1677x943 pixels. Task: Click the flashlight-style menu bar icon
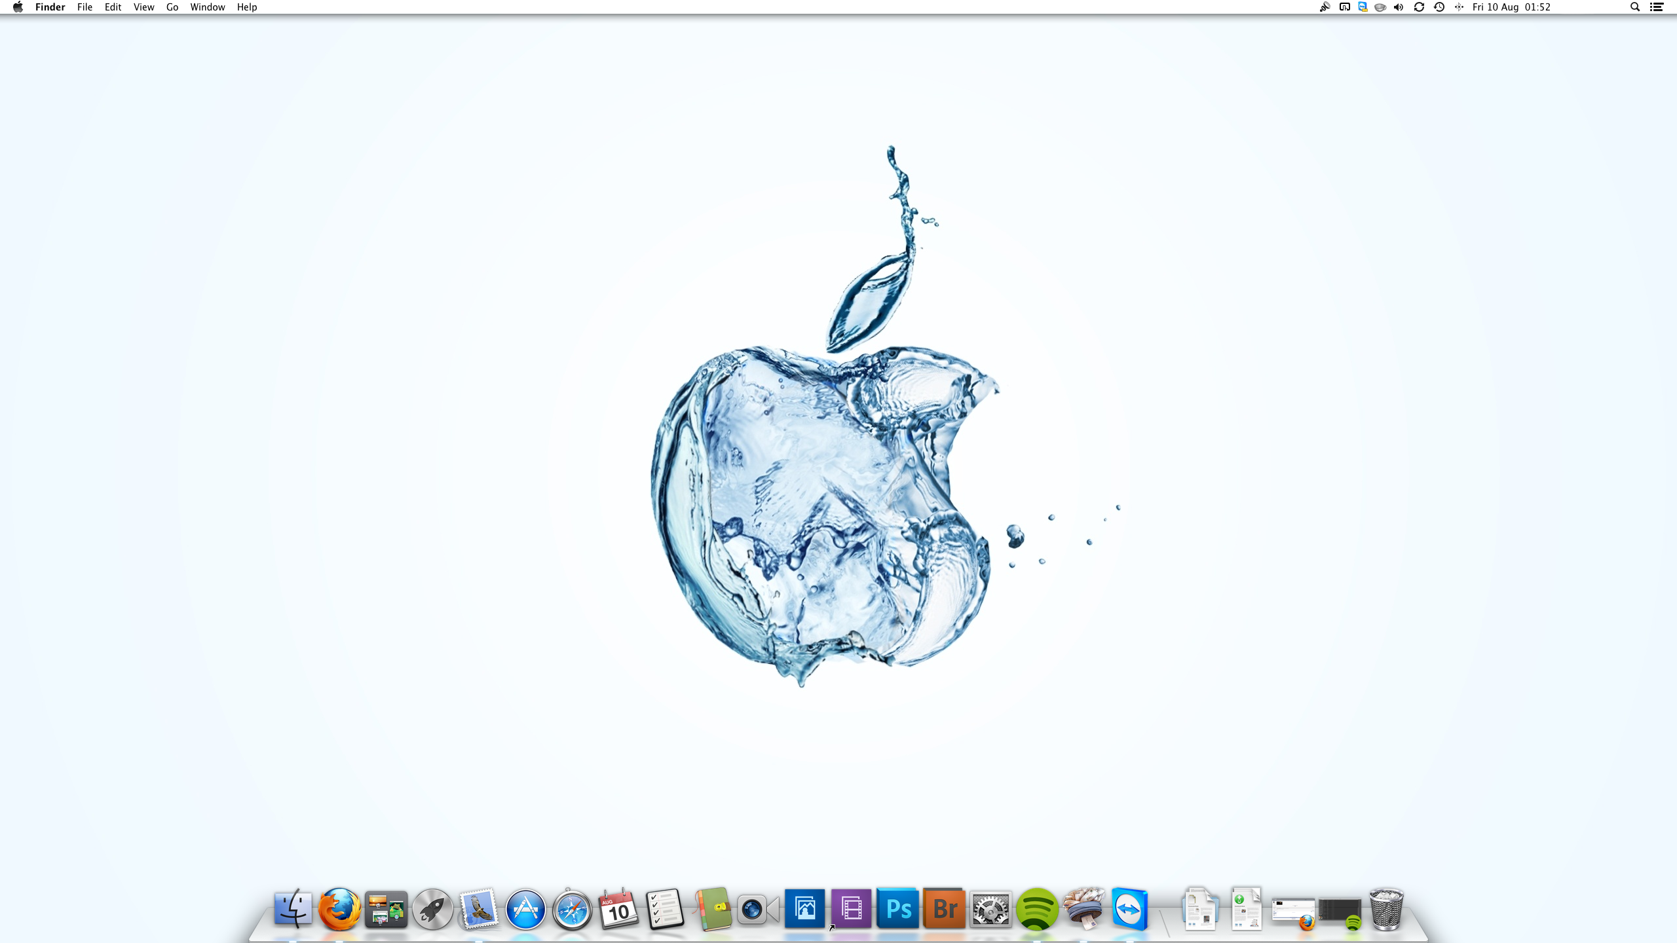coord(1325,7)
